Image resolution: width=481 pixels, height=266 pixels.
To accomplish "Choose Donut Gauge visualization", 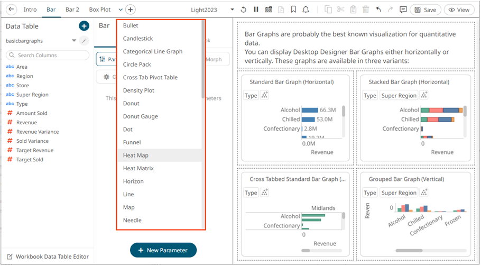I will click(x=160, y=116).
